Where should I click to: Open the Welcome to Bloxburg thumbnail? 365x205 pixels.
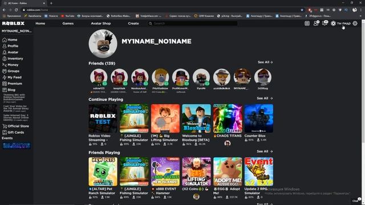click(196, 118)
